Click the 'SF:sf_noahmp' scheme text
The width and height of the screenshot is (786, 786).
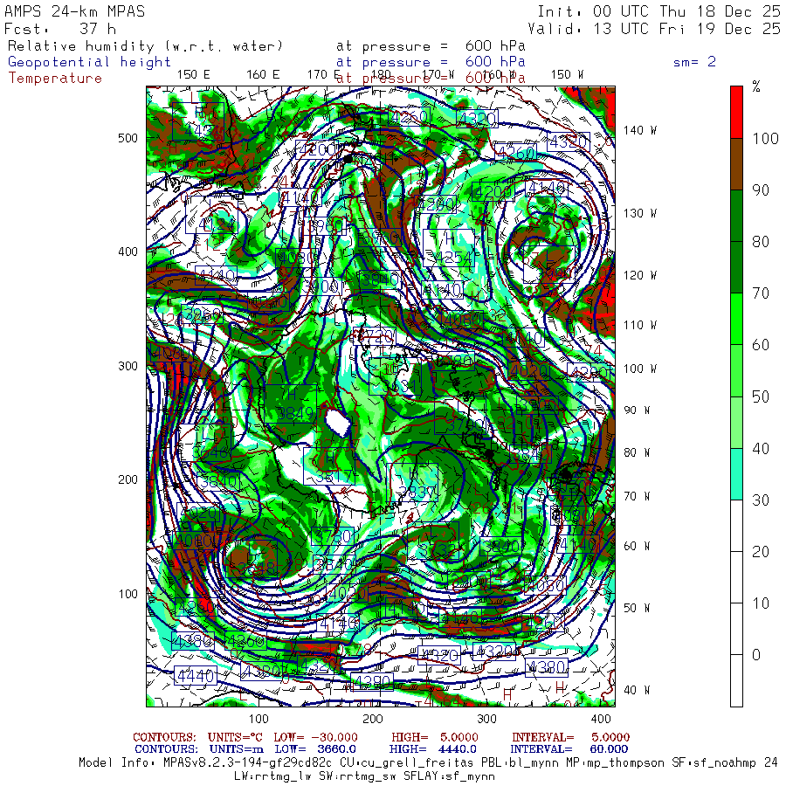[714, 763]
